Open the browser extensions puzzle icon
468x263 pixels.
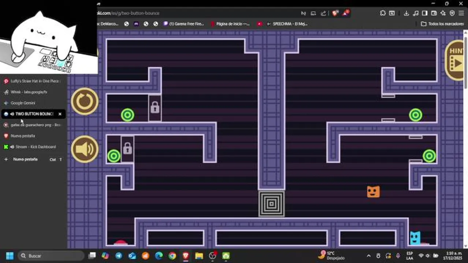coord(383,13)
